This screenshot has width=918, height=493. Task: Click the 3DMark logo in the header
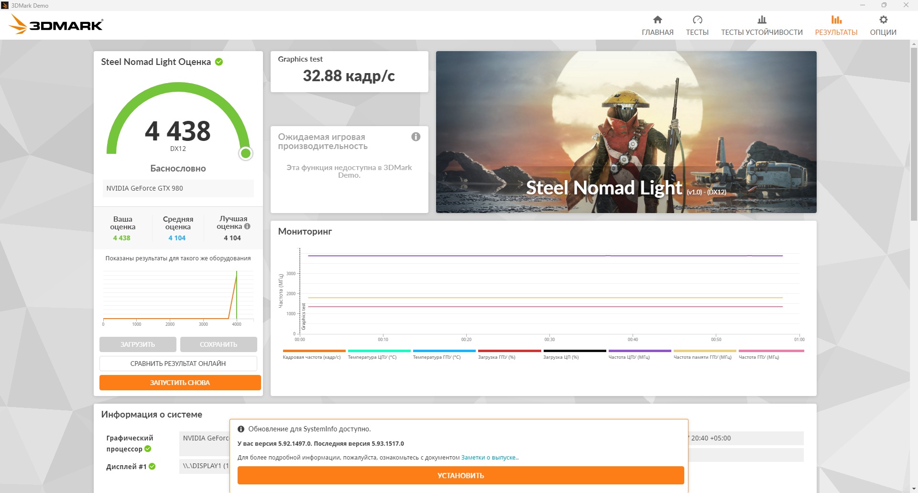point(56,24)
